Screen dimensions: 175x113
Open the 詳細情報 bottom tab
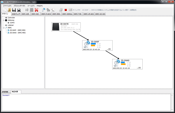pos(6,92)
